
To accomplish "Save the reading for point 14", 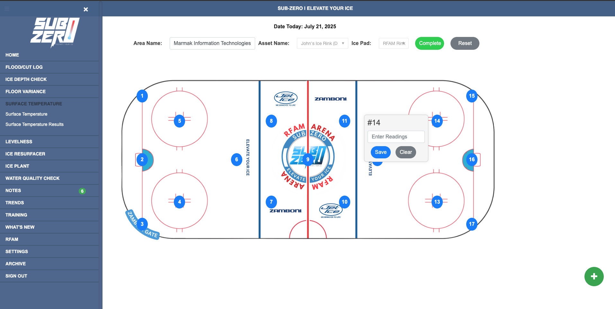I will (381, 152).
